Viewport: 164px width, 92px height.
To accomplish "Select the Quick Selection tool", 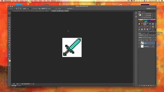I will [x=9, y=20].
